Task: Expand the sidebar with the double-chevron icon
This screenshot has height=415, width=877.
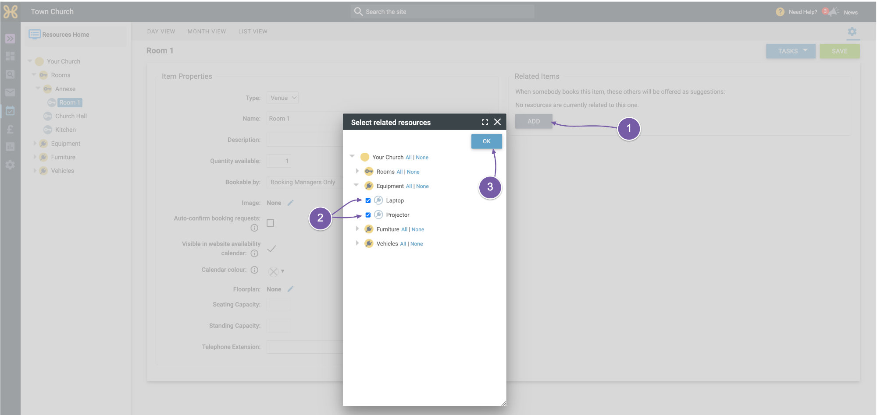Action: (10, 39)
